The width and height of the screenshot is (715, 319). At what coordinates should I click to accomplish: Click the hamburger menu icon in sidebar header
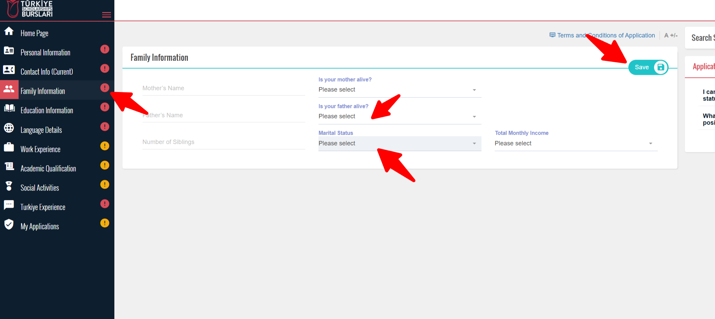(106, 15)
